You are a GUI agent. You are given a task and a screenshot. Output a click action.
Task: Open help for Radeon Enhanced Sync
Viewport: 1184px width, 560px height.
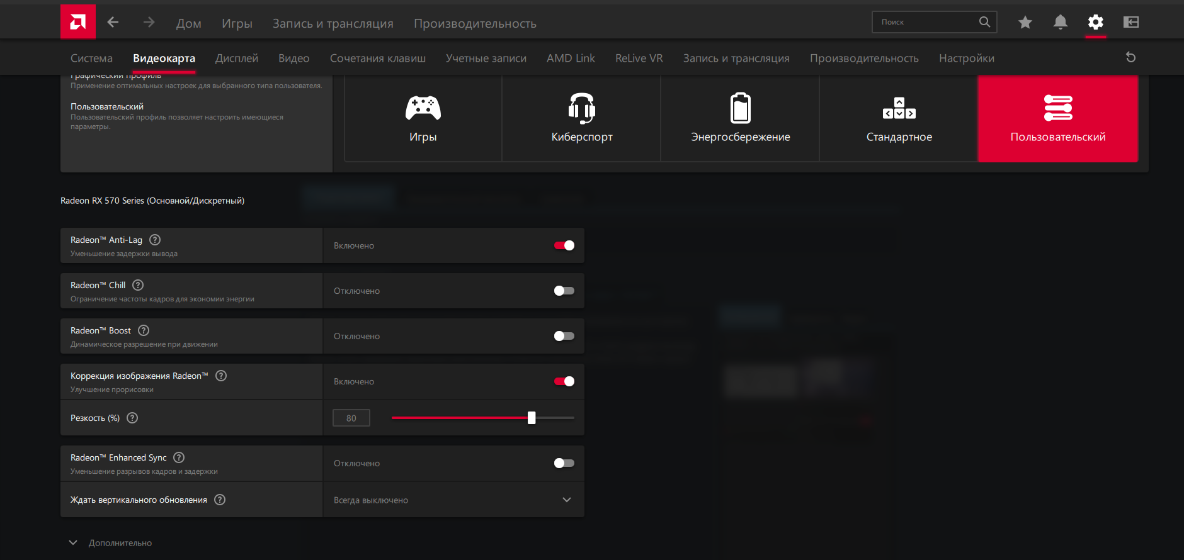point(179,457)
